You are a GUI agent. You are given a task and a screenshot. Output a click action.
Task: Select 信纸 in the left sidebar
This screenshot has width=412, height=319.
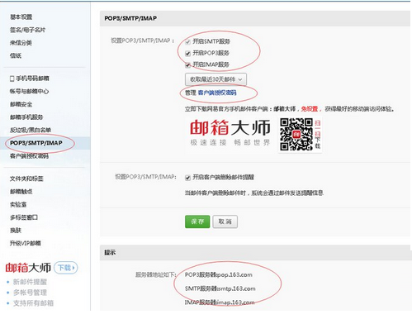point(16,55)
